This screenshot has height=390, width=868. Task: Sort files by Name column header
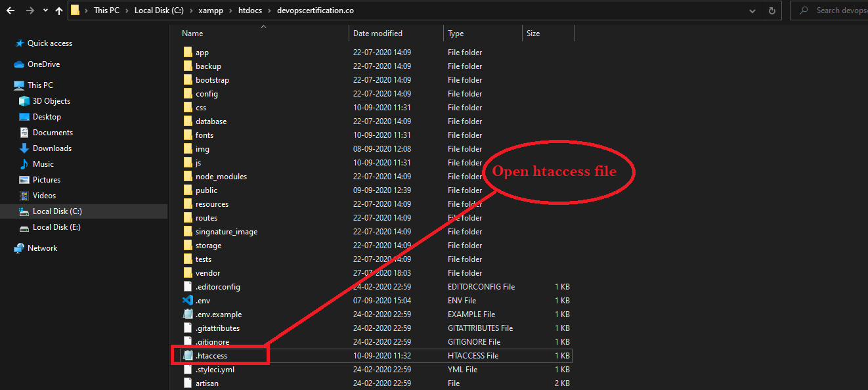192,33
